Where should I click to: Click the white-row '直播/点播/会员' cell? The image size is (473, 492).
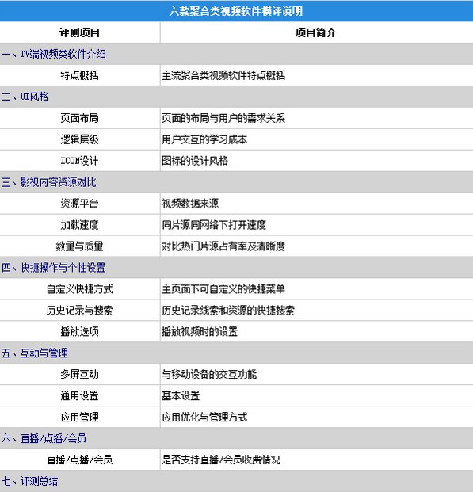pos(80,460)
